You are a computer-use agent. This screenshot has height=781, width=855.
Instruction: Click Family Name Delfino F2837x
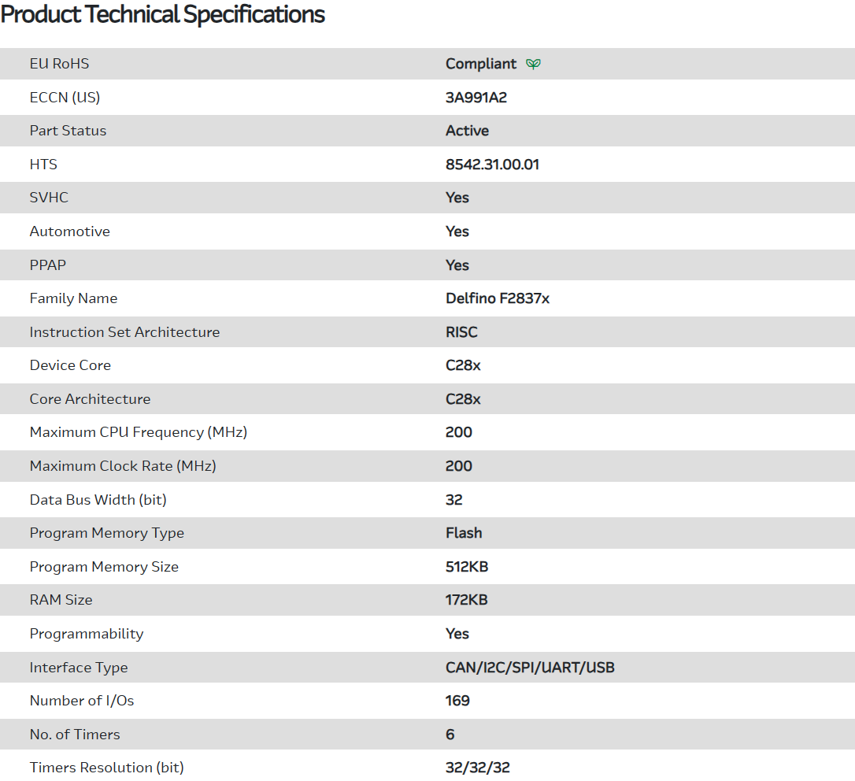(x=497, y=298)
